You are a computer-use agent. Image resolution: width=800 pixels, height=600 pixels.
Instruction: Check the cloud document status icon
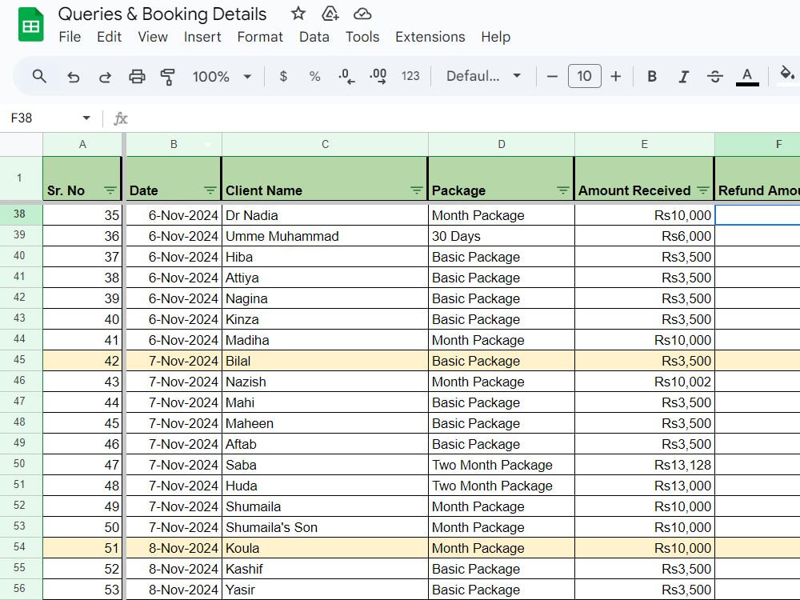click(x=362, y=14)
